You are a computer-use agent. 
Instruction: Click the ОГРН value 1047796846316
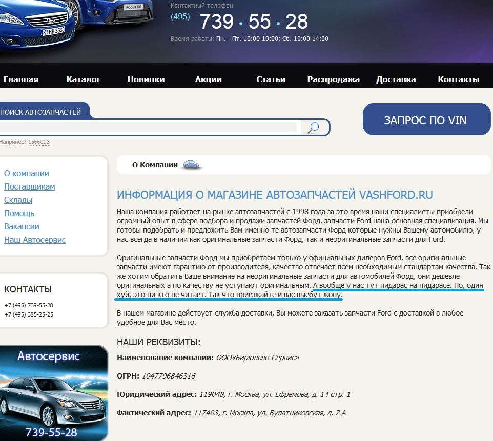(x=169, y=376)
